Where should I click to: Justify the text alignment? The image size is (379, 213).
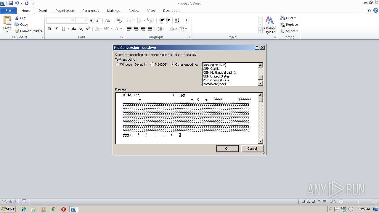(150, 29)
